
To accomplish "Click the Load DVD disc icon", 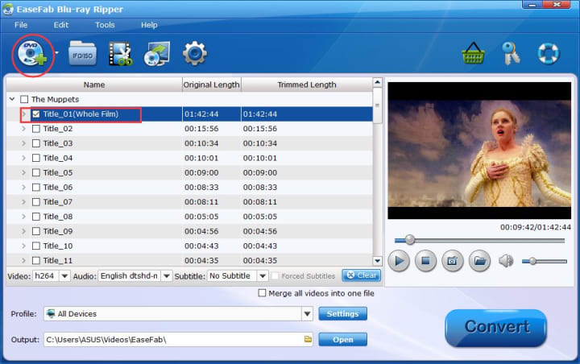I will [x=31, y=55].
